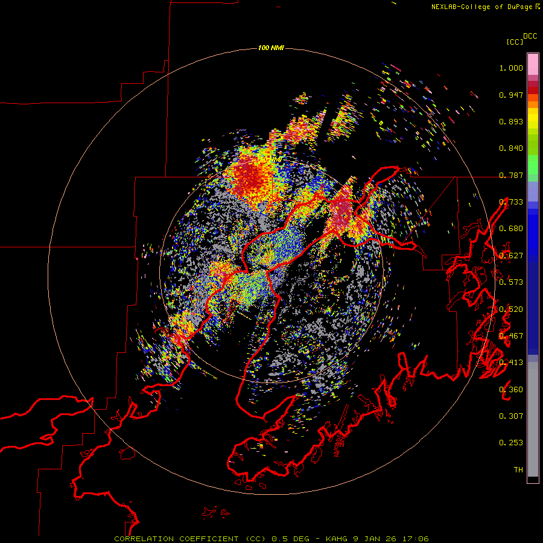Select the 0.467 legend value
The width and height of the screenshot is (543, 543).
tap(511, 336)
